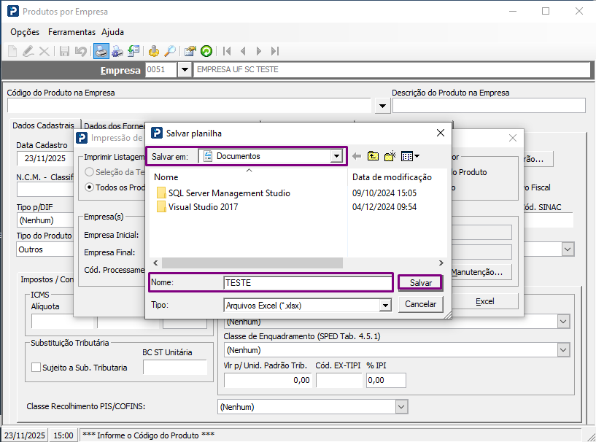
Task: Open dropdown arrow at right of Tipo do Produto row
Action: point(568,249)
